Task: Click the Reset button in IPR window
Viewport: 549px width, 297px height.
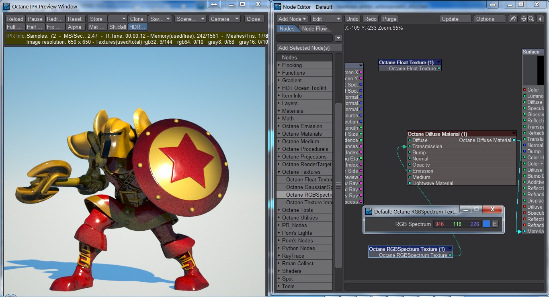Action: point(75,19)
